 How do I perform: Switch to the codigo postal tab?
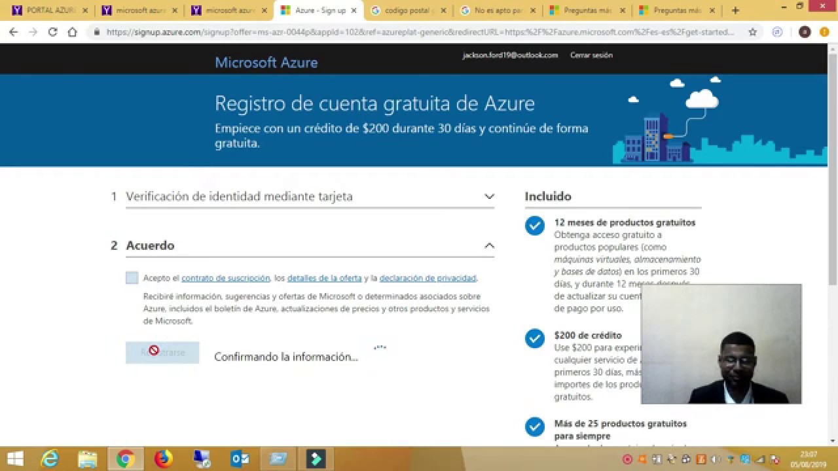click(x=409, y=10)
